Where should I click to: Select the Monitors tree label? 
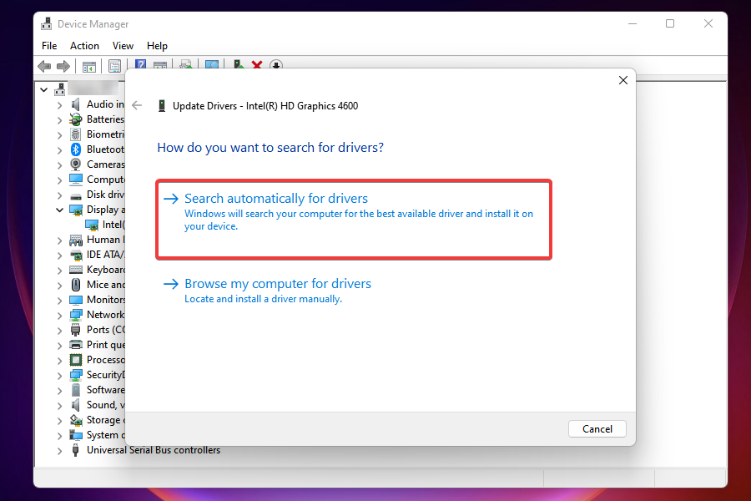[x=105, y=300]
